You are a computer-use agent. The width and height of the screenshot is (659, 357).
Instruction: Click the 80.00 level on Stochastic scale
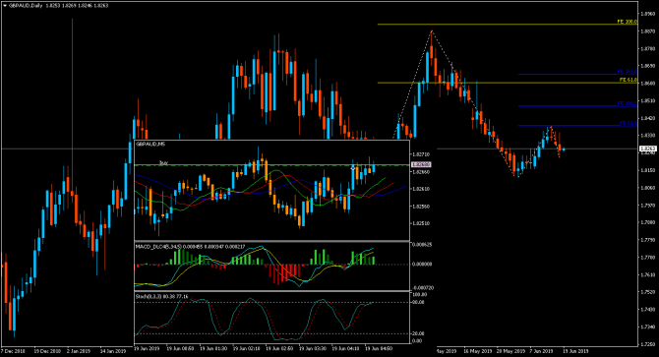coord(418,302)
